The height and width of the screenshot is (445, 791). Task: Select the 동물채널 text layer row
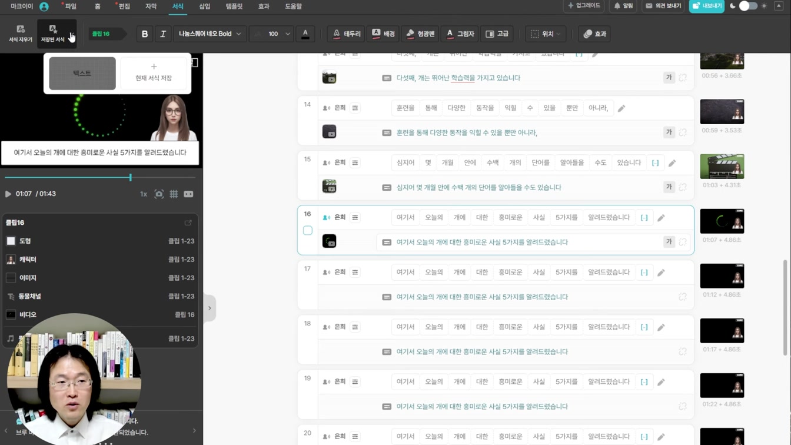(100, 296)
